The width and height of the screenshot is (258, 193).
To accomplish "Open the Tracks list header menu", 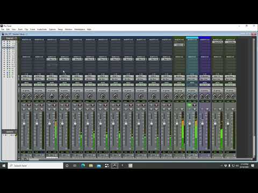I will pyautogui.click(x=10, y=38).
